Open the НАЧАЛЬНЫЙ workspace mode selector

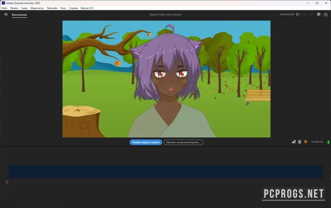[287, 14]
